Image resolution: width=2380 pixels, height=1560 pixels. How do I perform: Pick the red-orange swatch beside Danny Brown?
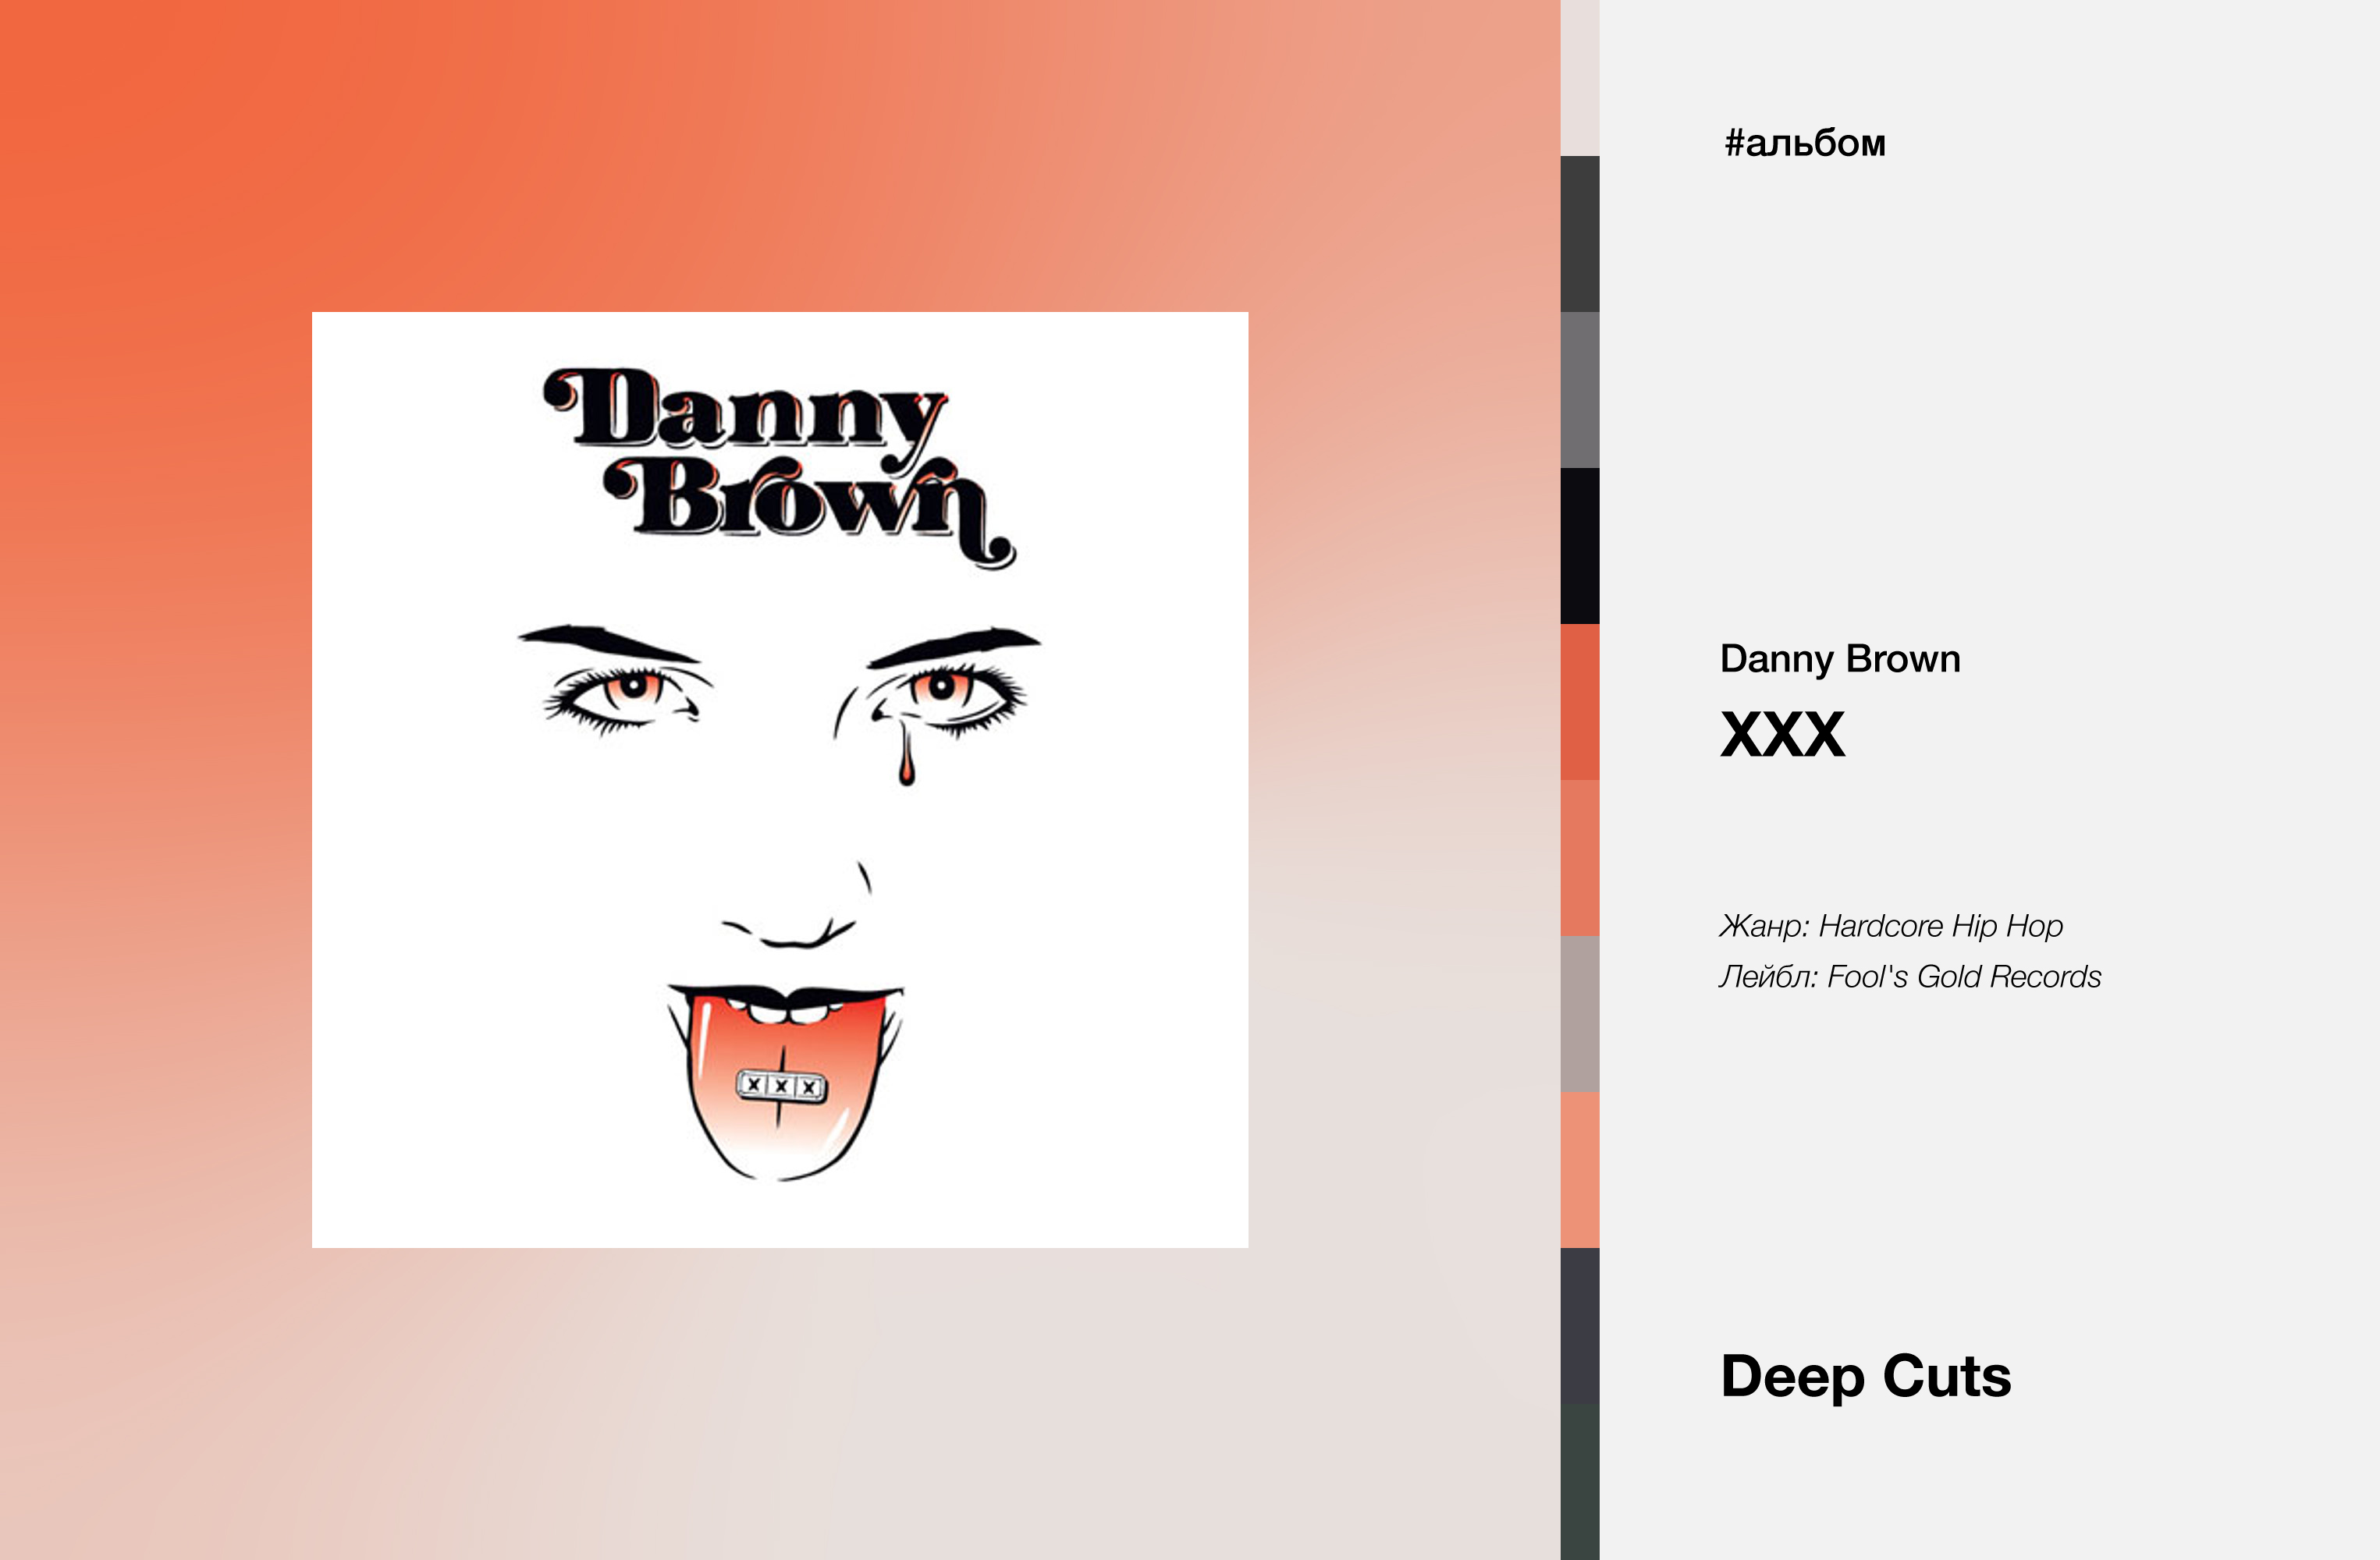1580,701
